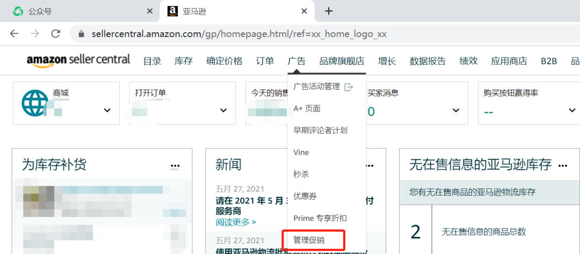Screen dimensions: 580x254
Task: Click the browser back arrow
Action: (14, 34)
